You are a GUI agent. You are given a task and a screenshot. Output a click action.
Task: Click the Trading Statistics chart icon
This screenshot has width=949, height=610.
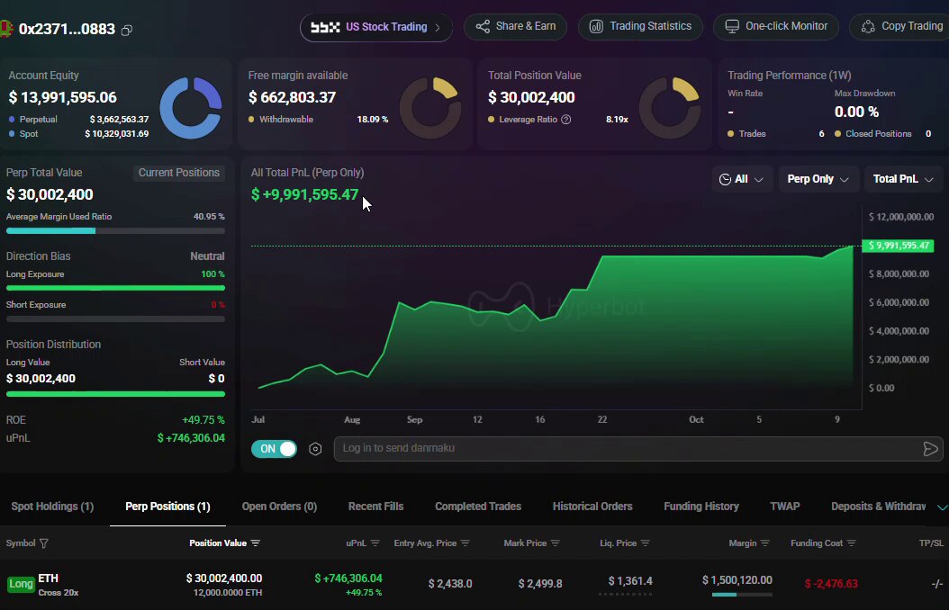coord(596,27)
